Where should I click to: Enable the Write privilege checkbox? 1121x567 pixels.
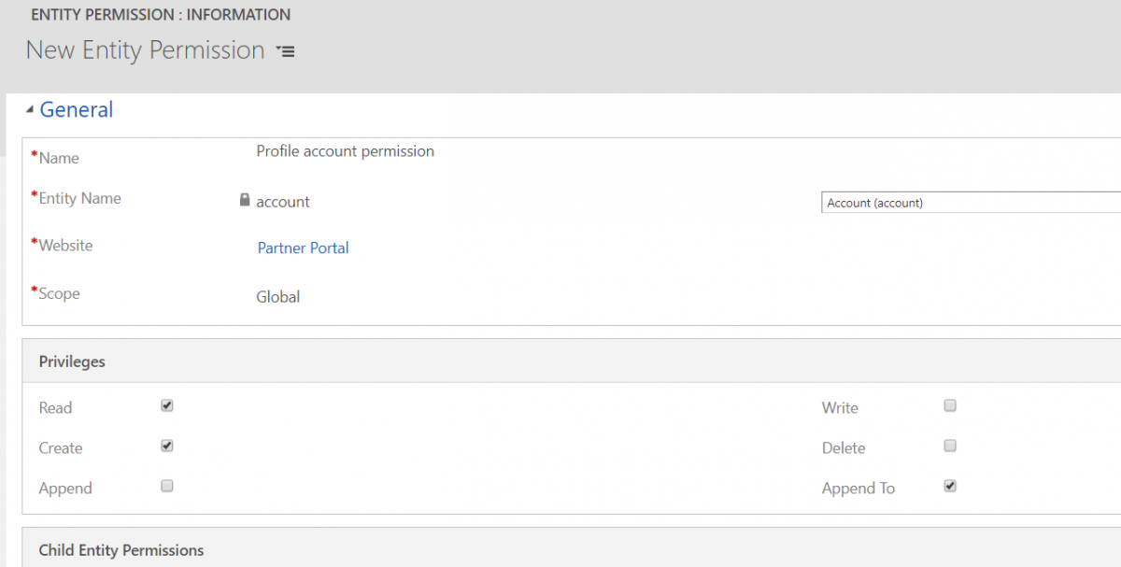coord(950,406)
